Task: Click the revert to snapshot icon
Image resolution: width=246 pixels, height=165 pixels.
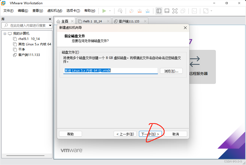Action: pos(140,11)
